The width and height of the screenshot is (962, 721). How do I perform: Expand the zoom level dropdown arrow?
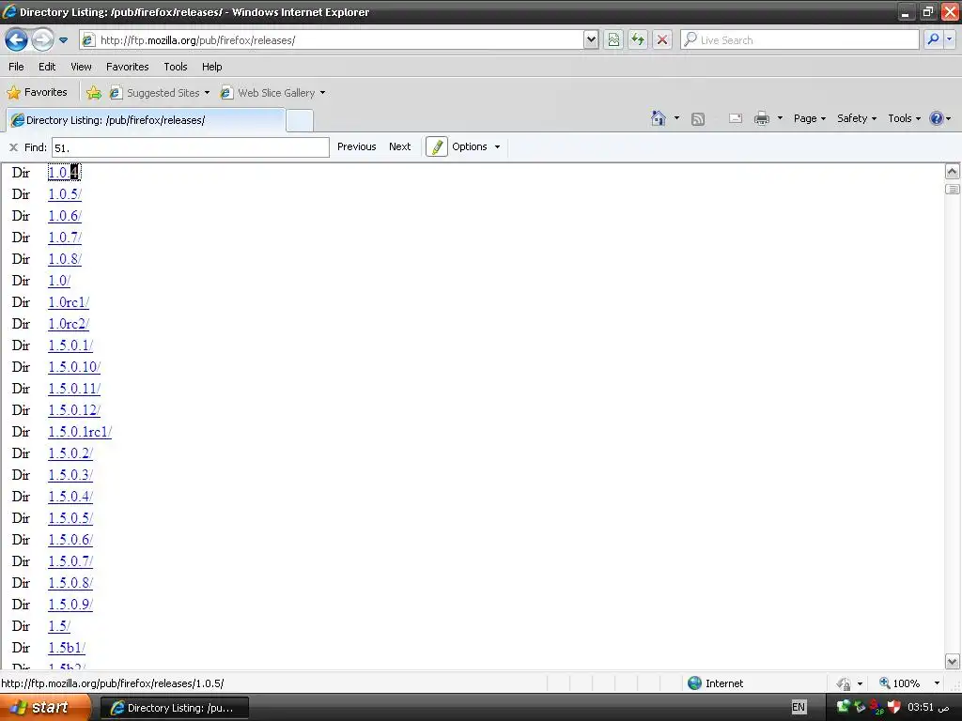(x=937, y=683)
